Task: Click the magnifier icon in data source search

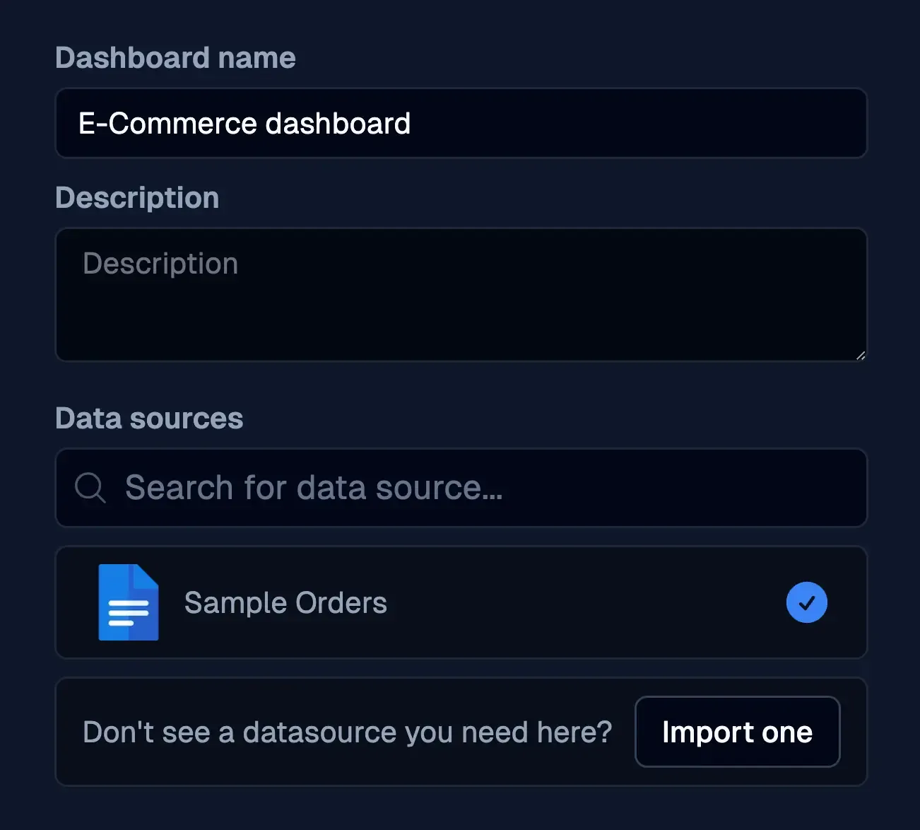Action: coord(90,488)
